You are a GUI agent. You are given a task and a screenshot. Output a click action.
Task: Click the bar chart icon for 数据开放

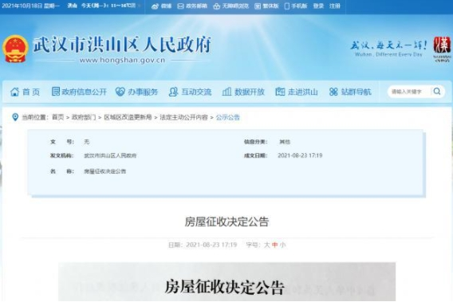pyautogui.click(x=226, y=92)
